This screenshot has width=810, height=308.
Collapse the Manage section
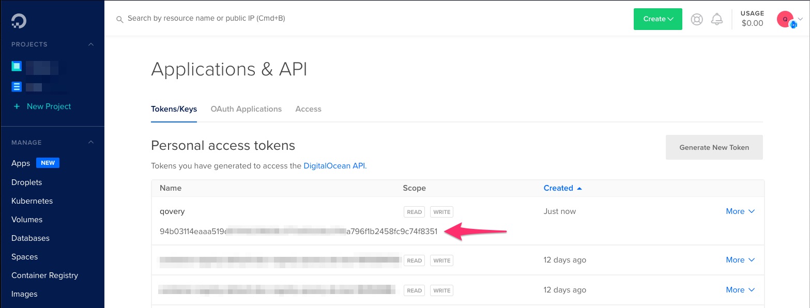[91, 143]
